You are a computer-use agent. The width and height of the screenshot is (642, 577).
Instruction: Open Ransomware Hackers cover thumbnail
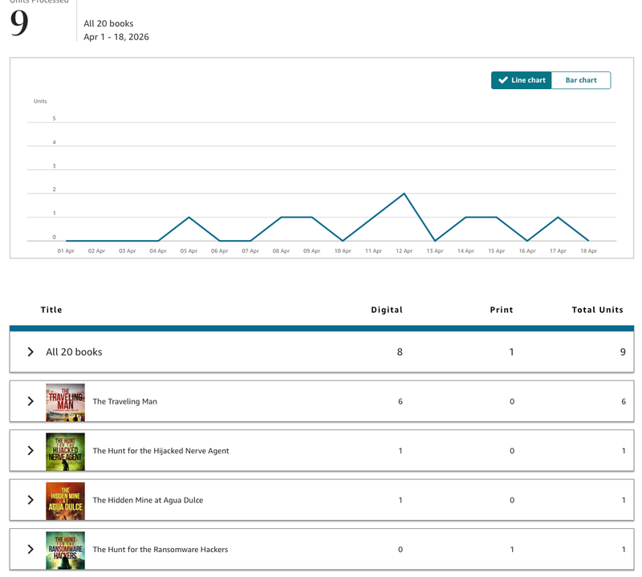point(66,551)
